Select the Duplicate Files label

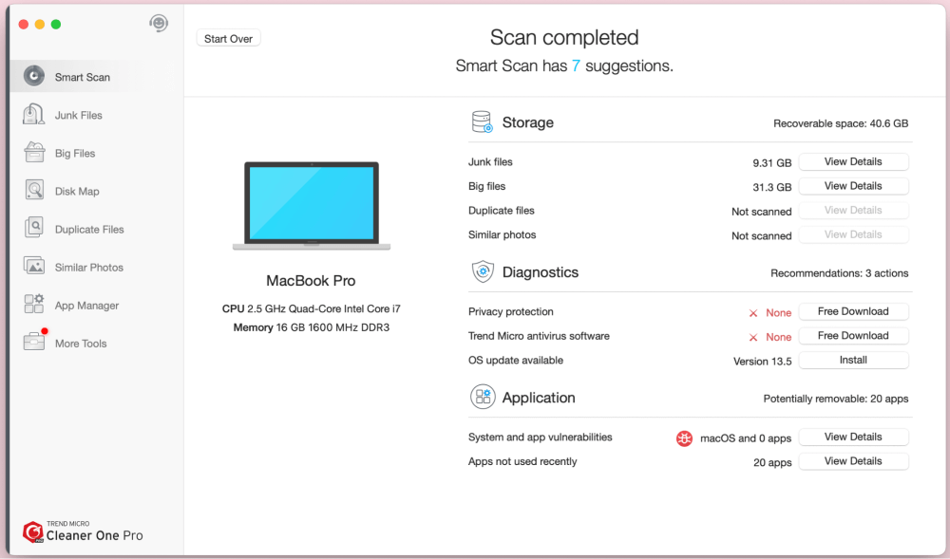tap(89, 230)
